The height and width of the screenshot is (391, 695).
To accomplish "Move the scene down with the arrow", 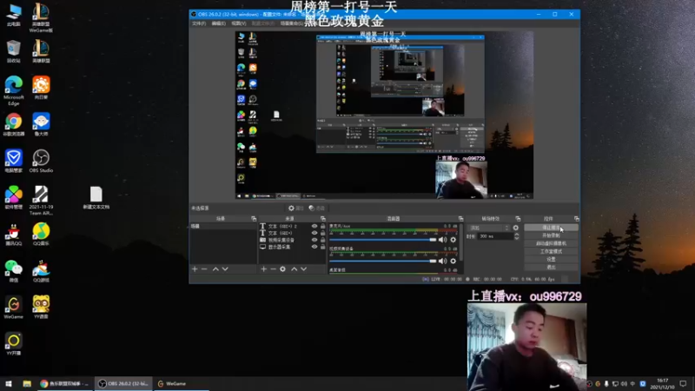I will point(225,269).
